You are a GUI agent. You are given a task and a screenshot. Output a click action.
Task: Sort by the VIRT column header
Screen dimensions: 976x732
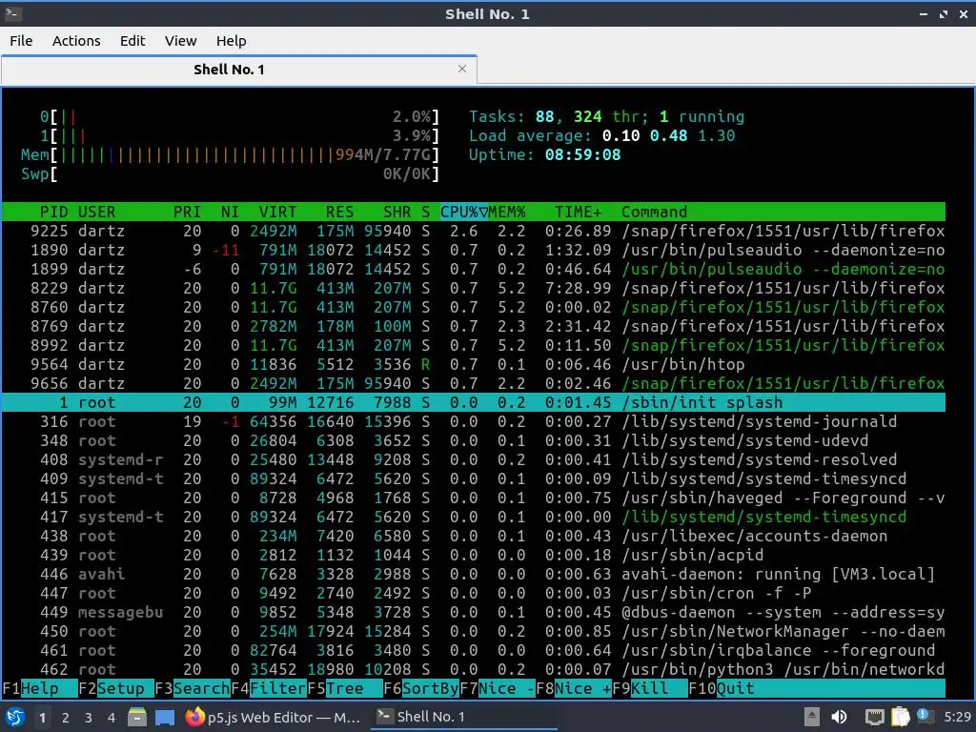(277, 212)
